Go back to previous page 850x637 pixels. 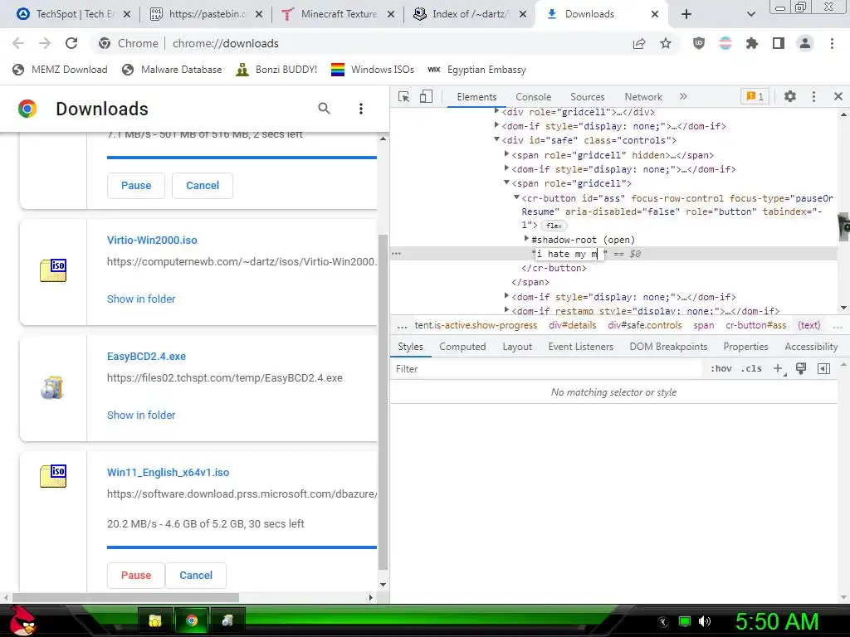(18, 43)
